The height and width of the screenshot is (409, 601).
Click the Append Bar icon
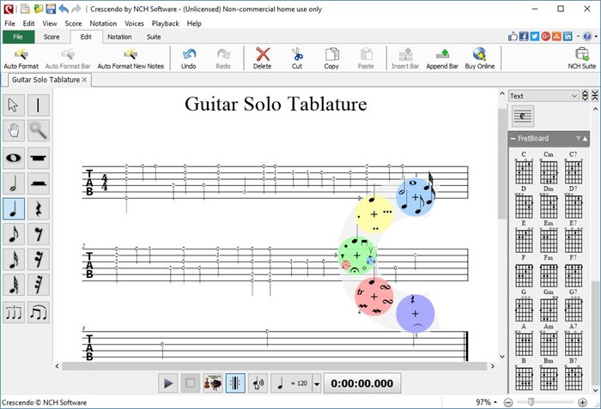441,58
